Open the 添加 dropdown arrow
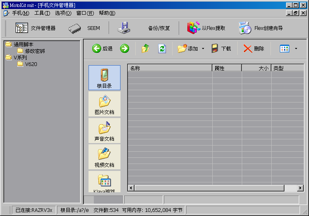Viewport: 309px width, 216px height. pos(203,48)
